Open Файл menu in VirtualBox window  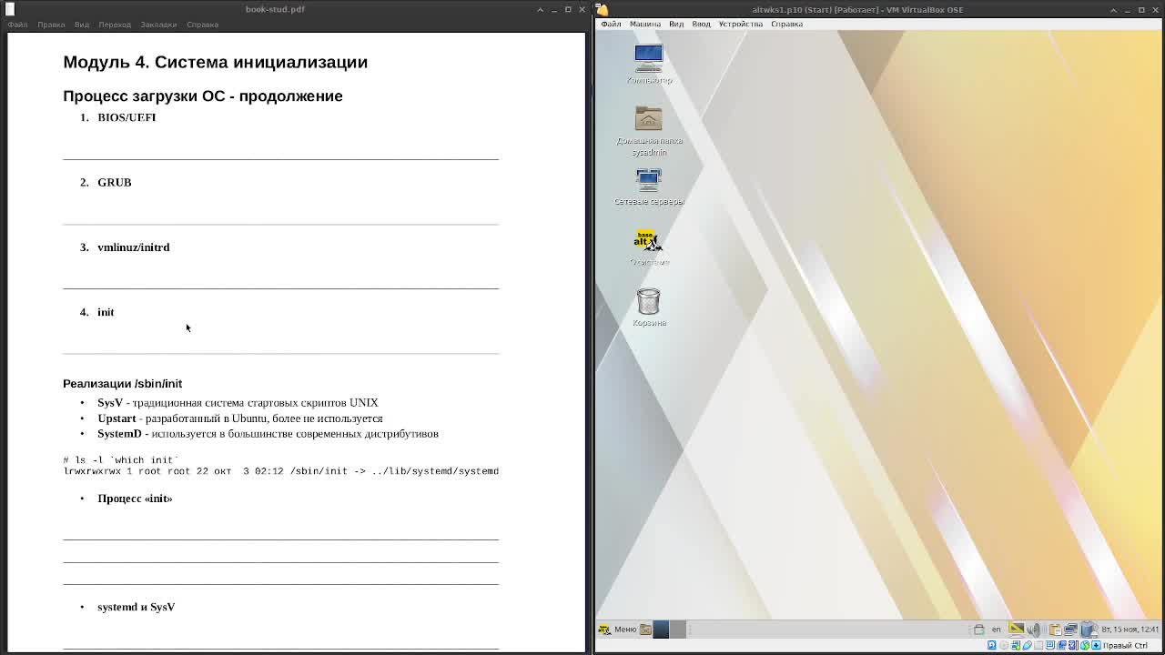[x=611, y=24]
